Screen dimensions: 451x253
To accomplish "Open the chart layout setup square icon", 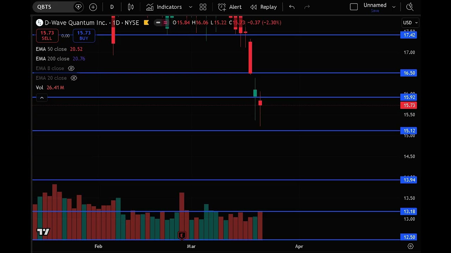I will (x=354, y=7).
